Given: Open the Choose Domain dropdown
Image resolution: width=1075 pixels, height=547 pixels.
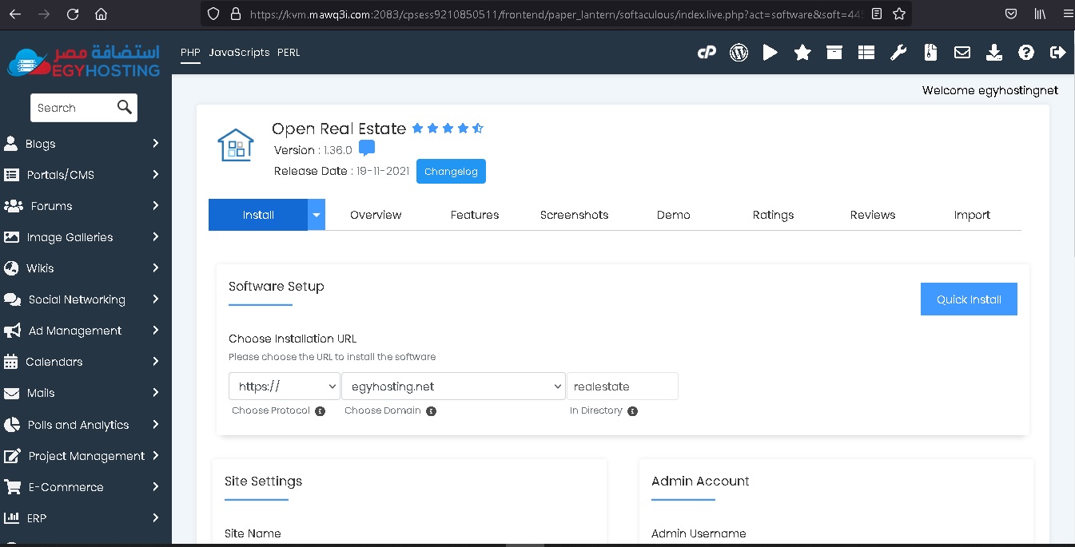Looking at the screenshot, I should pyautogui.click(x=453, y=386).
